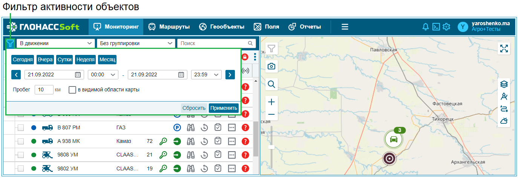Open the settings gear icon
Screen dimensions: 518x182
[x=446, y=27]
